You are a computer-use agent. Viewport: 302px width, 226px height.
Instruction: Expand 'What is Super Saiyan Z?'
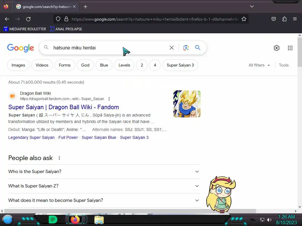point(104,186)
